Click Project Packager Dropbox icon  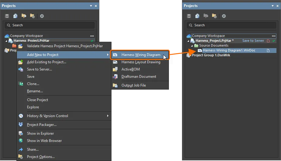point(21,125)
